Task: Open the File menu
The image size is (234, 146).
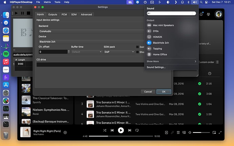Action: coord(38,2)
